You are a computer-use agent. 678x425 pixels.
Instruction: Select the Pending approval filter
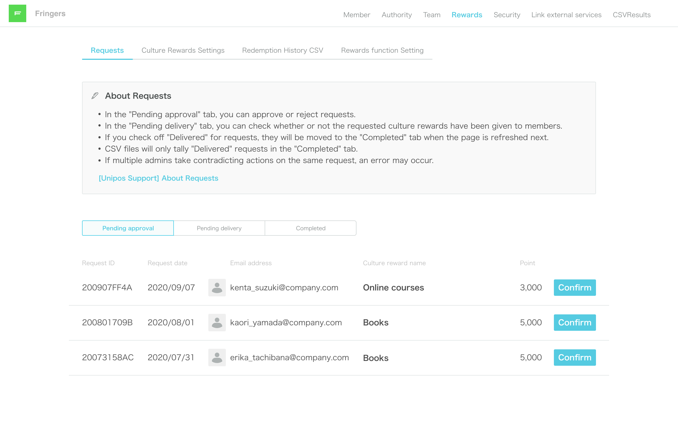coord(128,228)
